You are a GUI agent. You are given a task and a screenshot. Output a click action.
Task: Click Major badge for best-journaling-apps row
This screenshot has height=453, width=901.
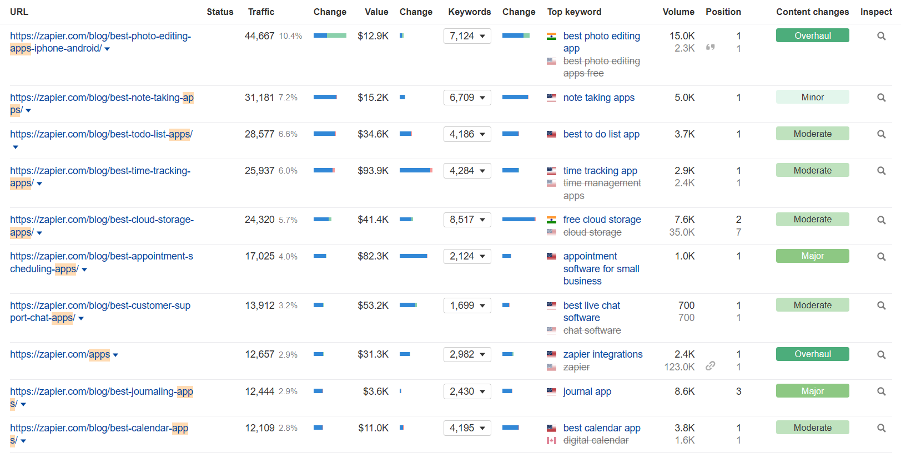coord(812,391)
